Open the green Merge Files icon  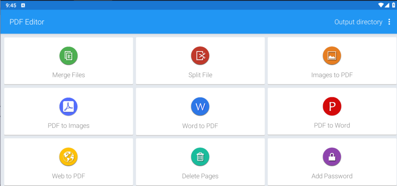tap(68, 56)
